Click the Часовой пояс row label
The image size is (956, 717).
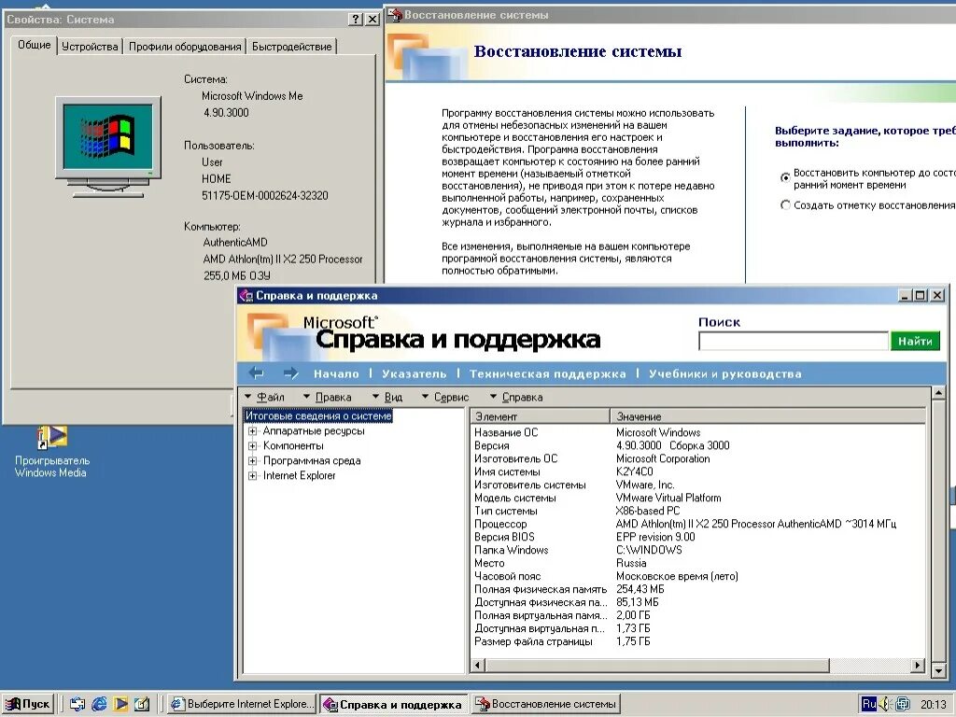[507, 576]
